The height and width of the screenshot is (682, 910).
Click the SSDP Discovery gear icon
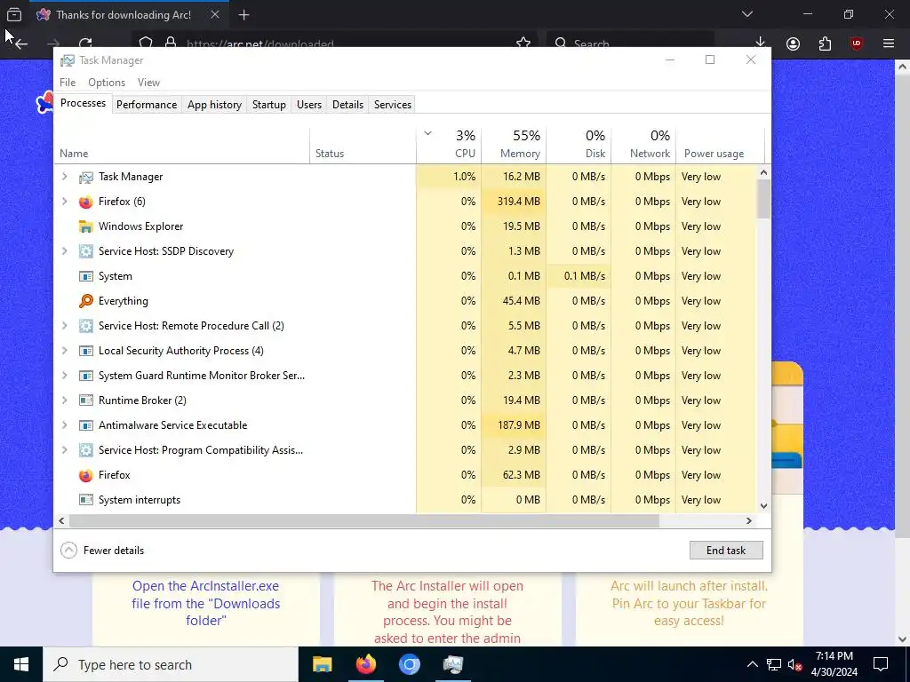pyautogui.click(x=86, y=251)
